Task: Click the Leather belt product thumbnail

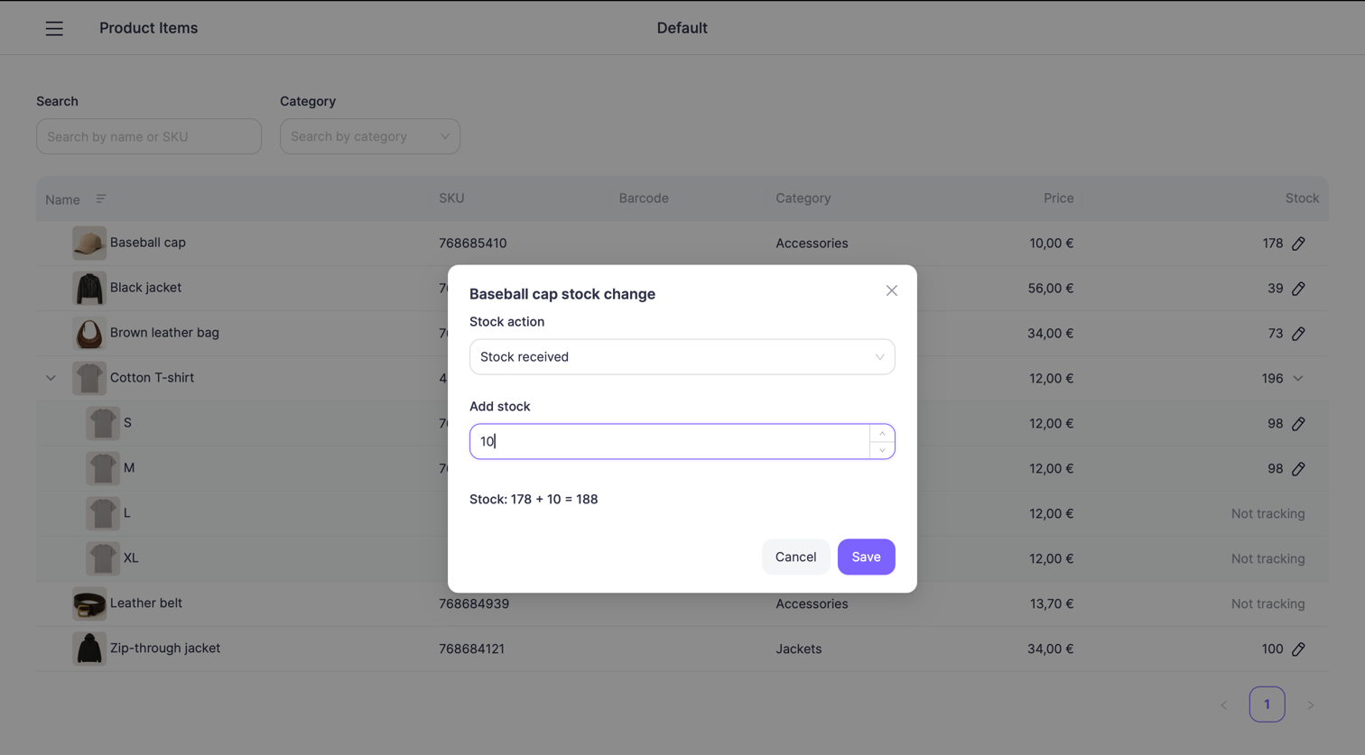Action: point(88,603)
